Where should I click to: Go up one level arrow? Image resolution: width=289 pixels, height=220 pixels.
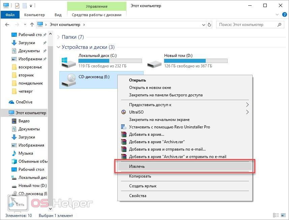(x=32, y=25)
